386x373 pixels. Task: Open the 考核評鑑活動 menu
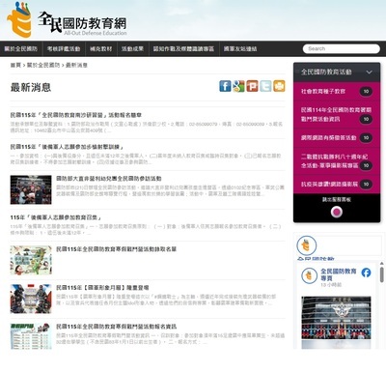coord(64,49)
